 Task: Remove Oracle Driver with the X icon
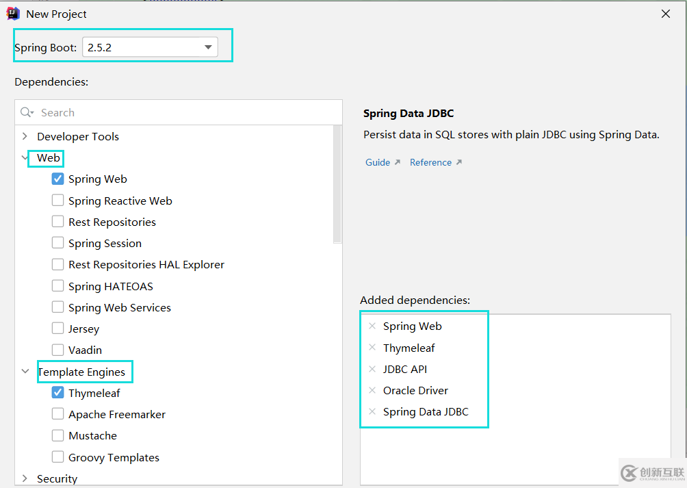coord(372,390)
